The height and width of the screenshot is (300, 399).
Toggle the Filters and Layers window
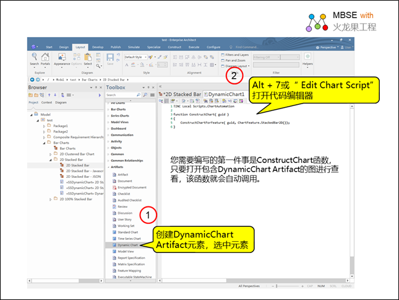pos(235,55)
